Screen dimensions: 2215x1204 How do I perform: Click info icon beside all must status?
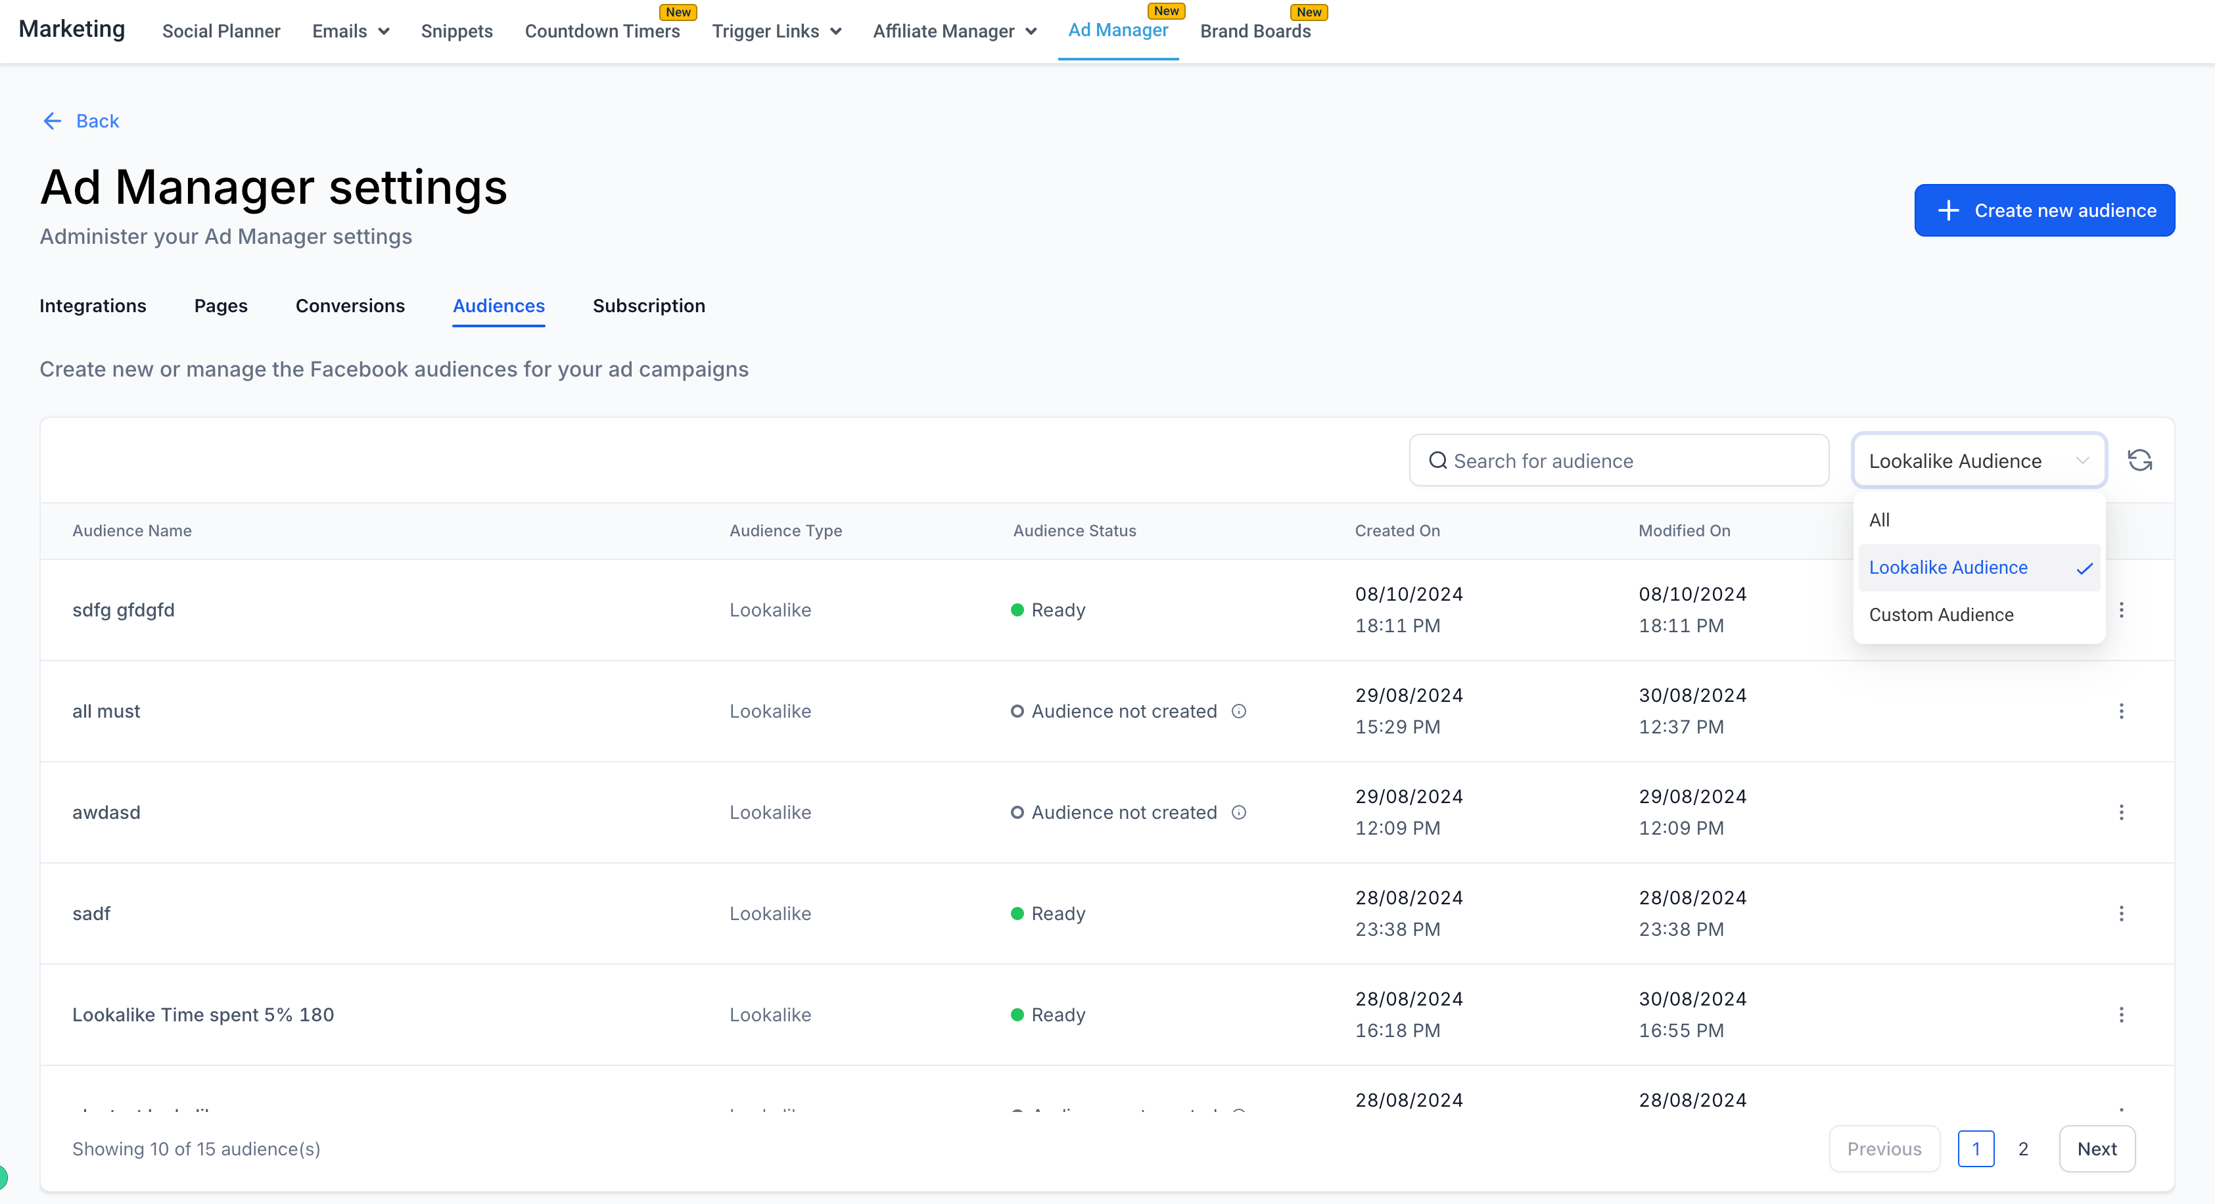click(1239, 711)
